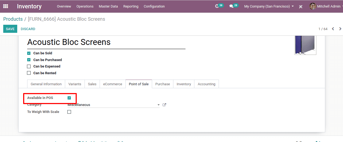This screenshot has height=142, width=343.
Task: Open the Reporting menu
Action: 131,6
